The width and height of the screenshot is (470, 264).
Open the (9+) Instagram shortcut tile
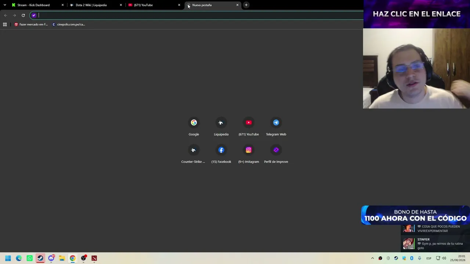tap(249, 154)
